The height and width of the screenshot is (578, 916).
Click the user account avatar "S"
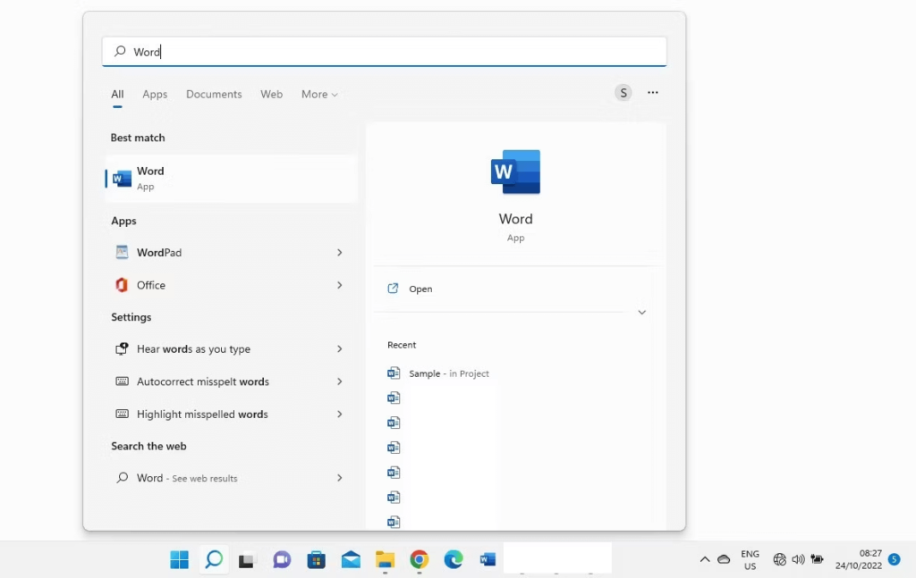pos(623,93)
